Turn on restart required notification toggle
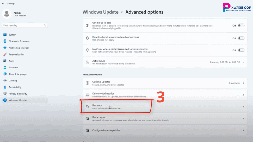Image resolution: width=253 pixels, height=142 pixels. (241, 50)
